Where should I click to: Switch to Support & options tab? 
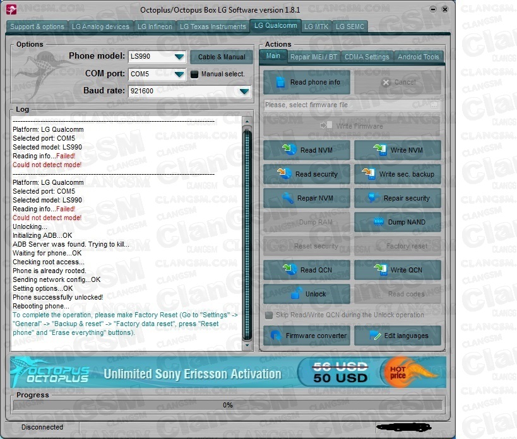click(37, 26)
